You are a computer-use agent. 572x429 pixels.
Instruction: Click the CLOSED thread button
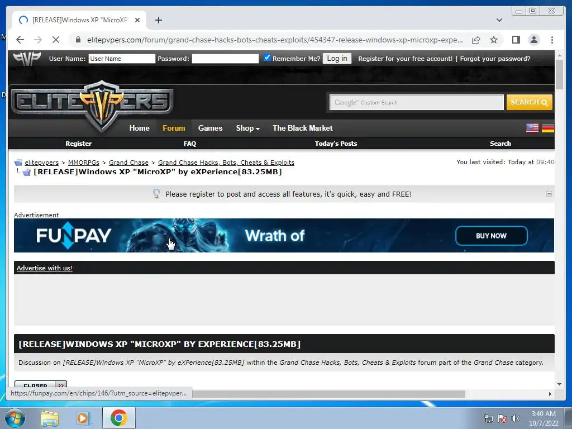point(40,384)
